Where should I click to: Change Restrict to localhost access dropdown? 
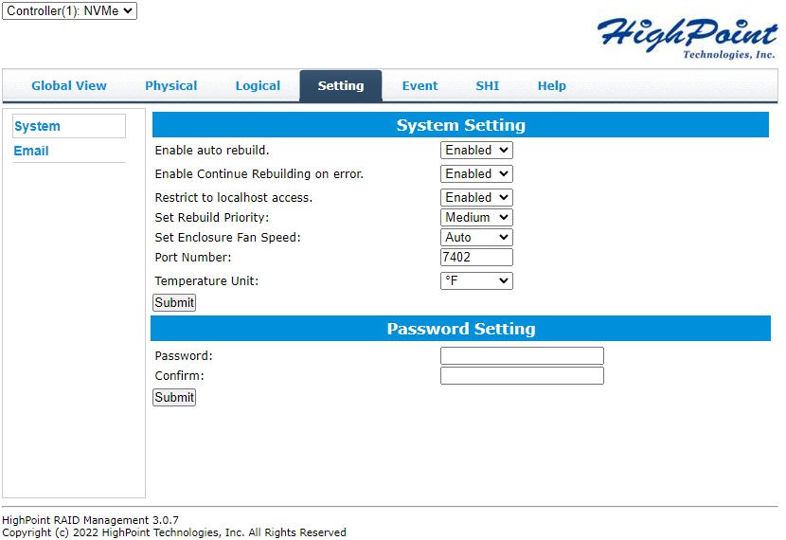coord(476,197)
